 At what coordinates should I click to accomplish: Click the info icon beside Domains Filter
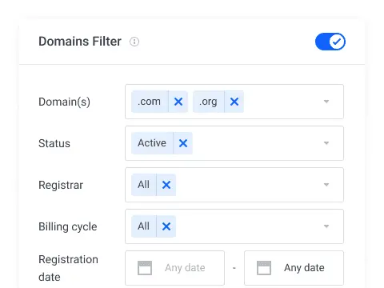(134, 42)
